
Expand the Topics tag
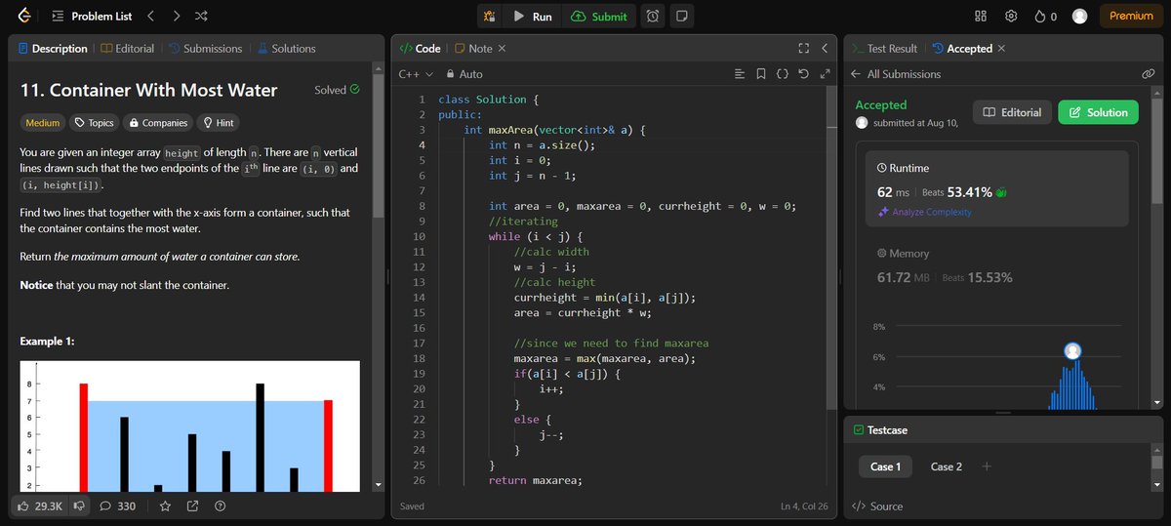(95, 123)
